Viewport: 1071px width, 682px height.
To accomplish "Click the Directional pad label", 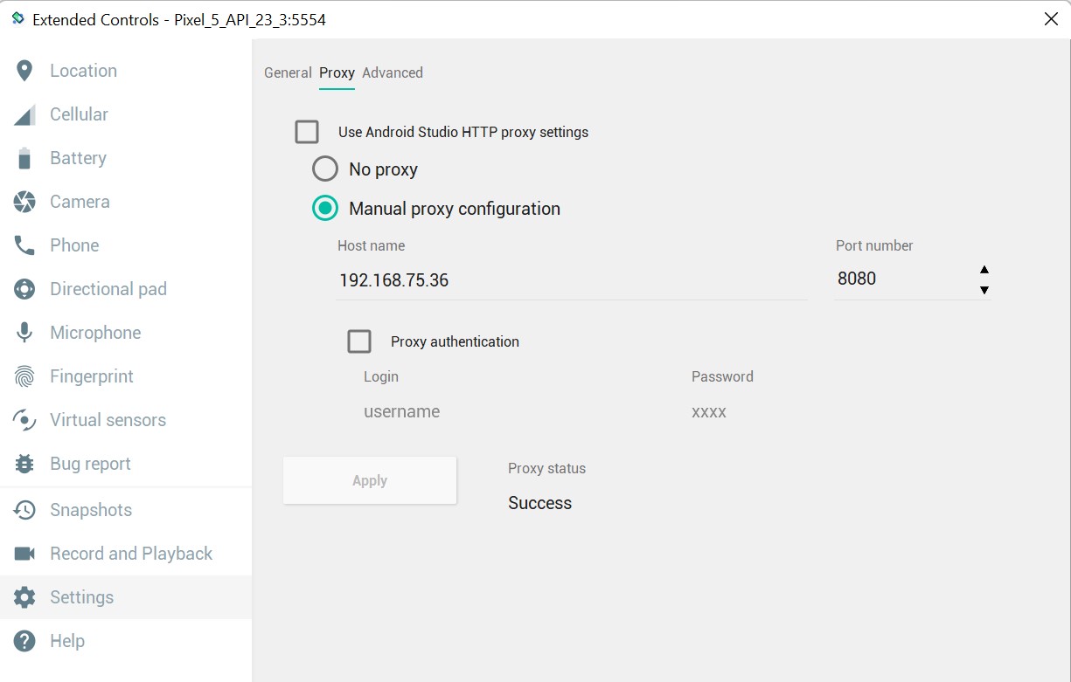I will 108,289.
